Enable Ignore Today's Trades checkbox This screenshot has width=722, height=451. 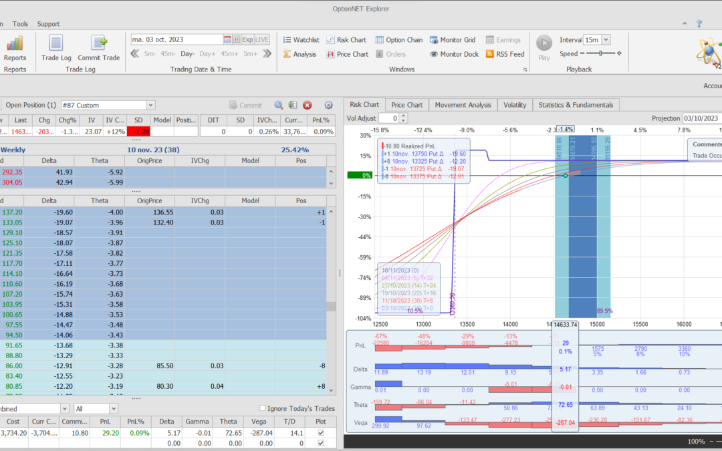tap(262, 408)
